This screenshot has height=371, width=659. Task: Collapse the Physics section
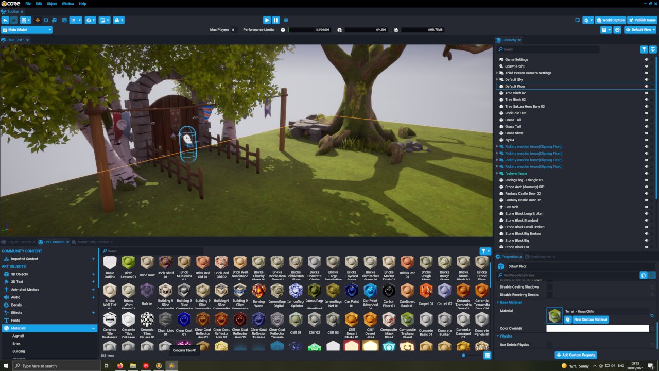coord(498,336)
